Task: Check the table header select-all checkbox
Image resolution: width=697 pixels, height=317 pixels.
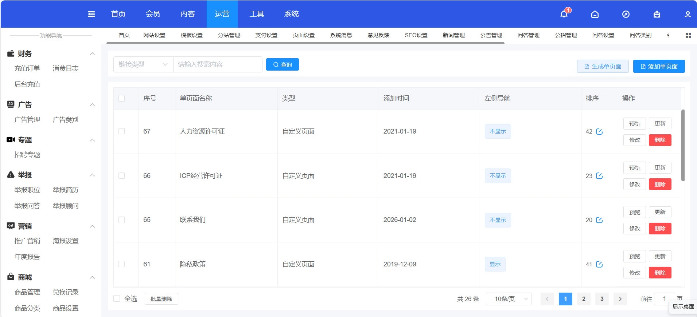Action: (x=122, y=98)
